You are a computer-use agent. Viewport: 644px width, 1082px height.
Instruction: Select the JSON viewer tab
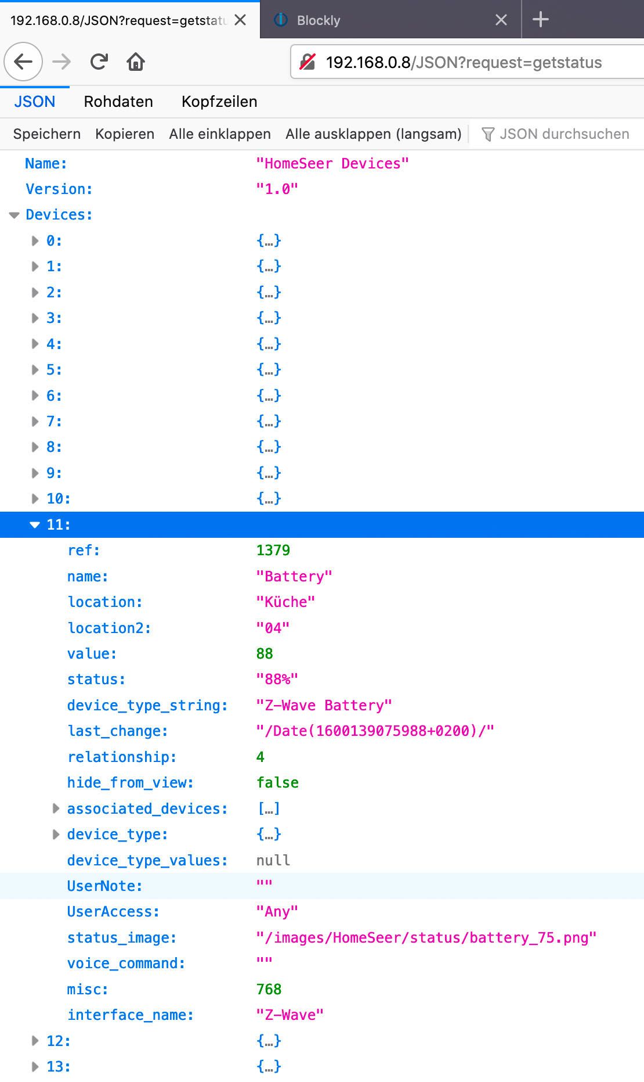point(35,102)
